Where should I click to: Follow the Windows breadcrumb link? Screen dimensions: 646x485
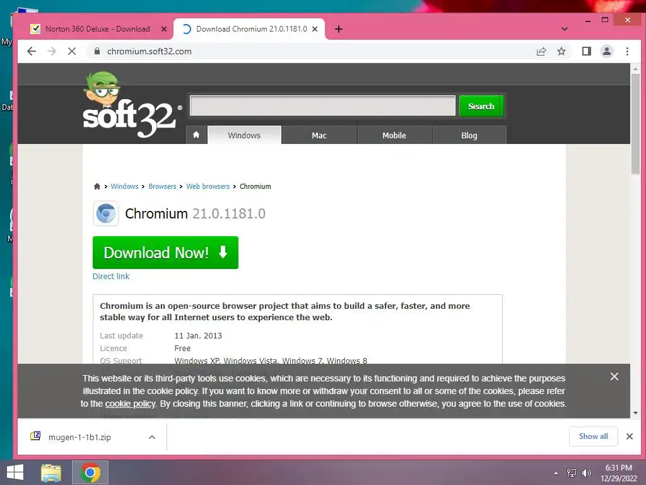click(124, 186)
